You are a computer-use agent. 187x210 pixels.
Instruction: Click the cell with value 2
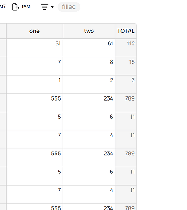(x=89, y=85)
